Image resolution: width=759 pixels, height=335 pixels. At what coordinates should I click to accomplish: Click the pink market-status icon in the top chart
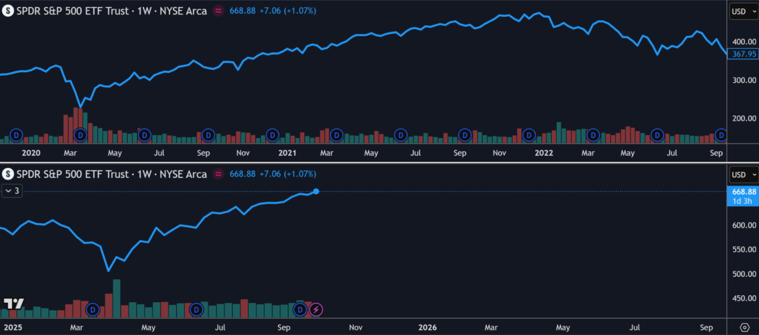click(218, 11)
